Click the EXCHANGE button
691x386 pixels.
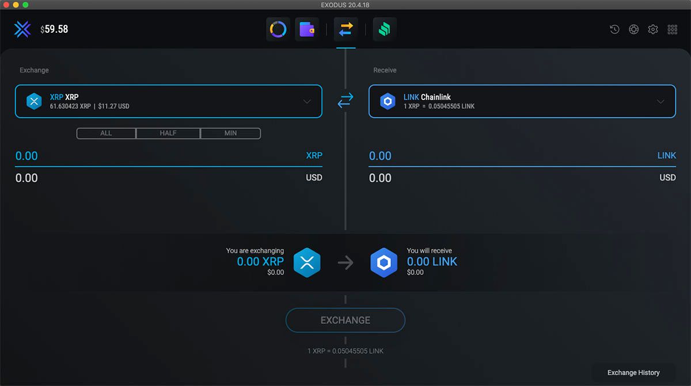[345, 320]
